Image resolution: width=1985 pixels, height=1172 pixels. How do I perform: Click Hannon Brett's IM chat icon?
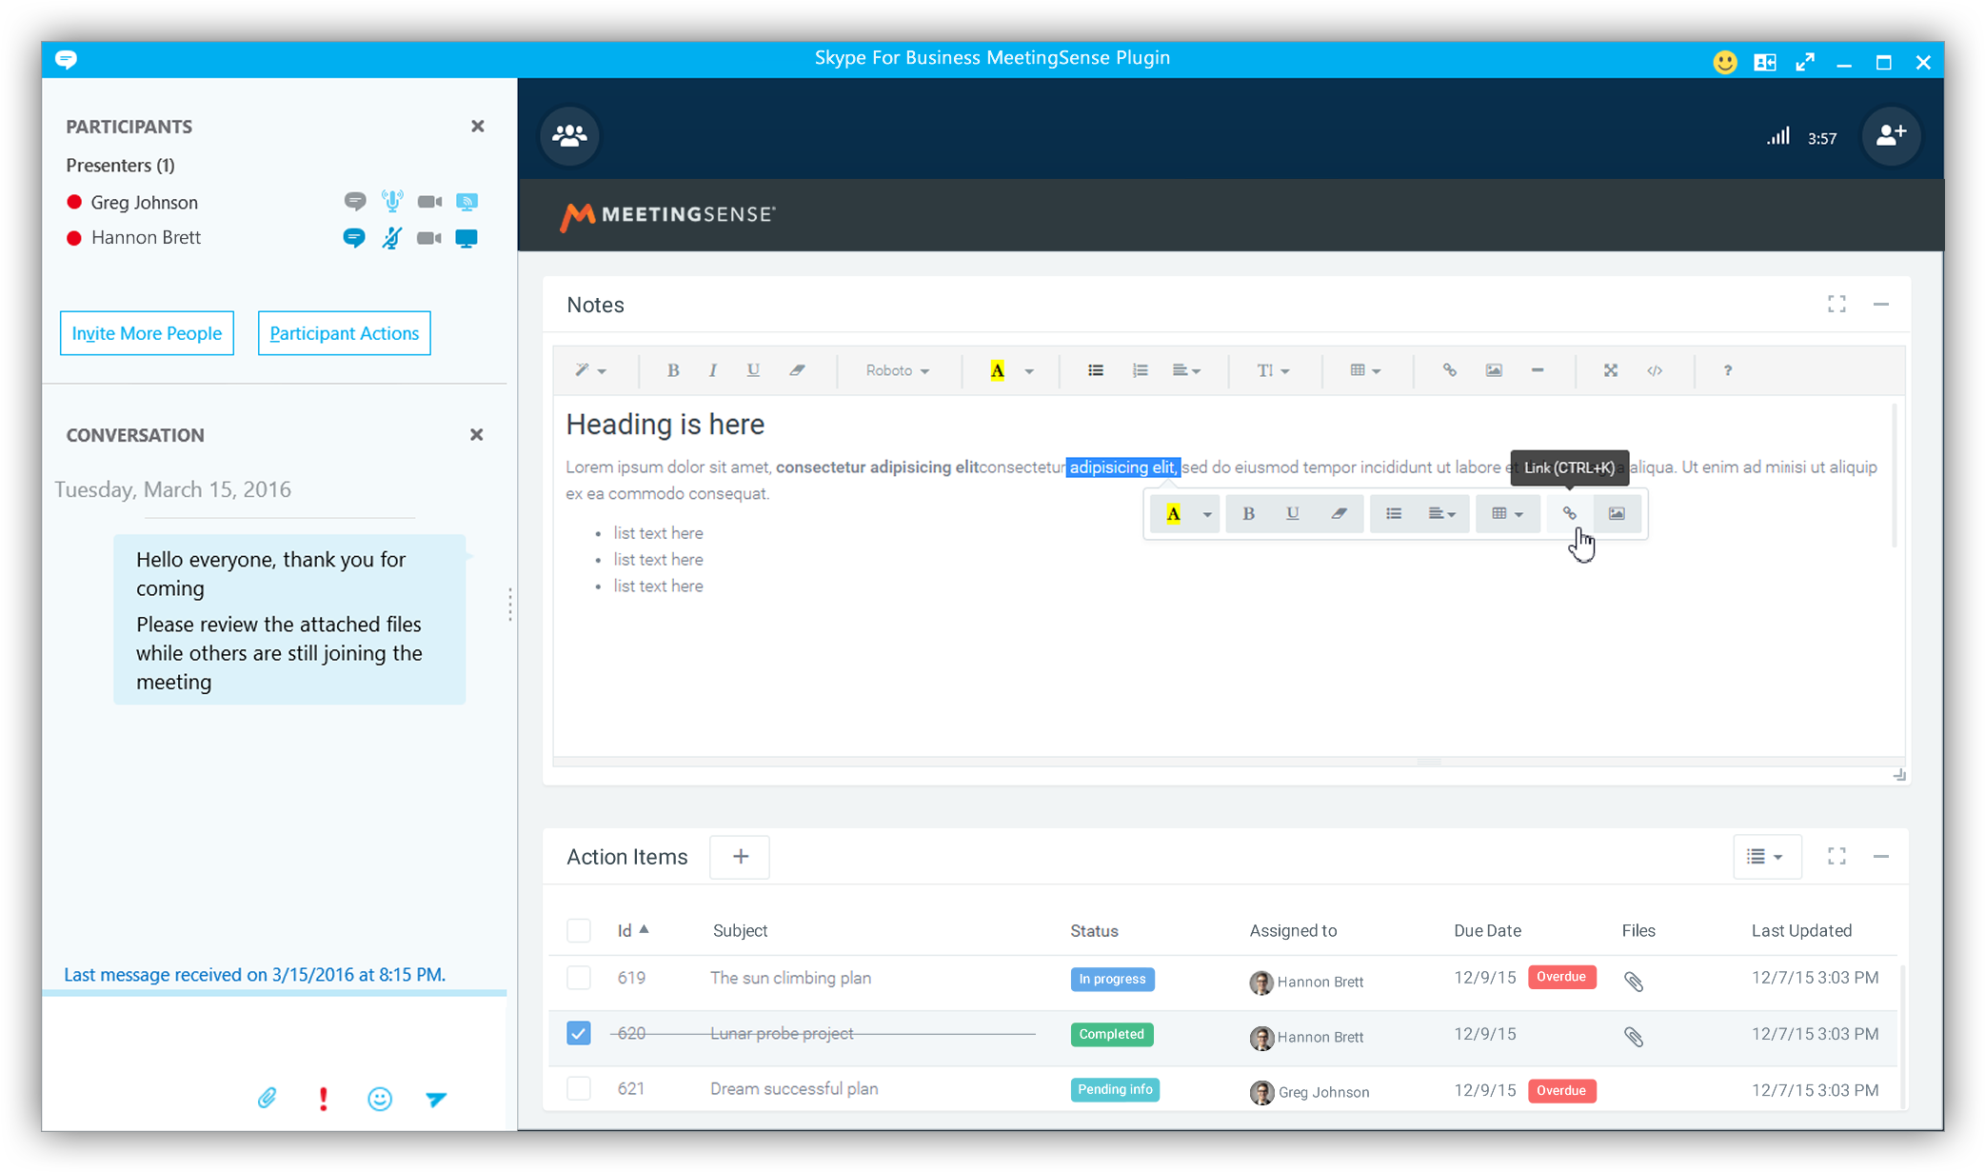click(x=354, y=238)
